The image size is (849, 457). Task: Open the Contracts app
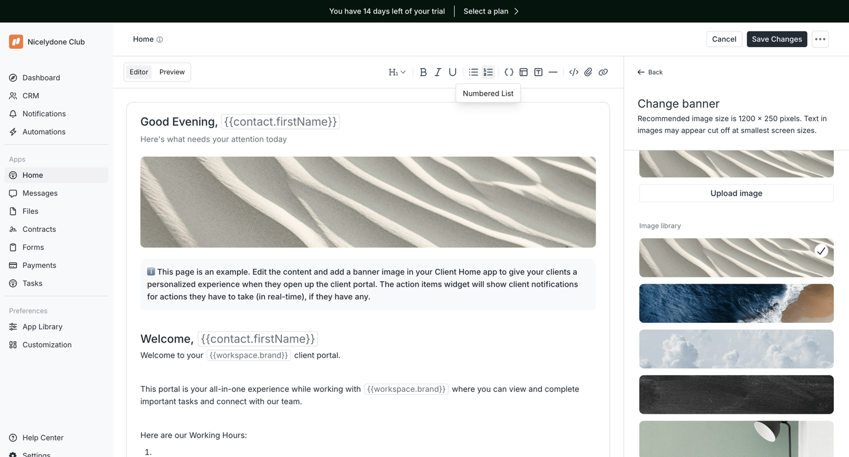(x=56, y=229)
